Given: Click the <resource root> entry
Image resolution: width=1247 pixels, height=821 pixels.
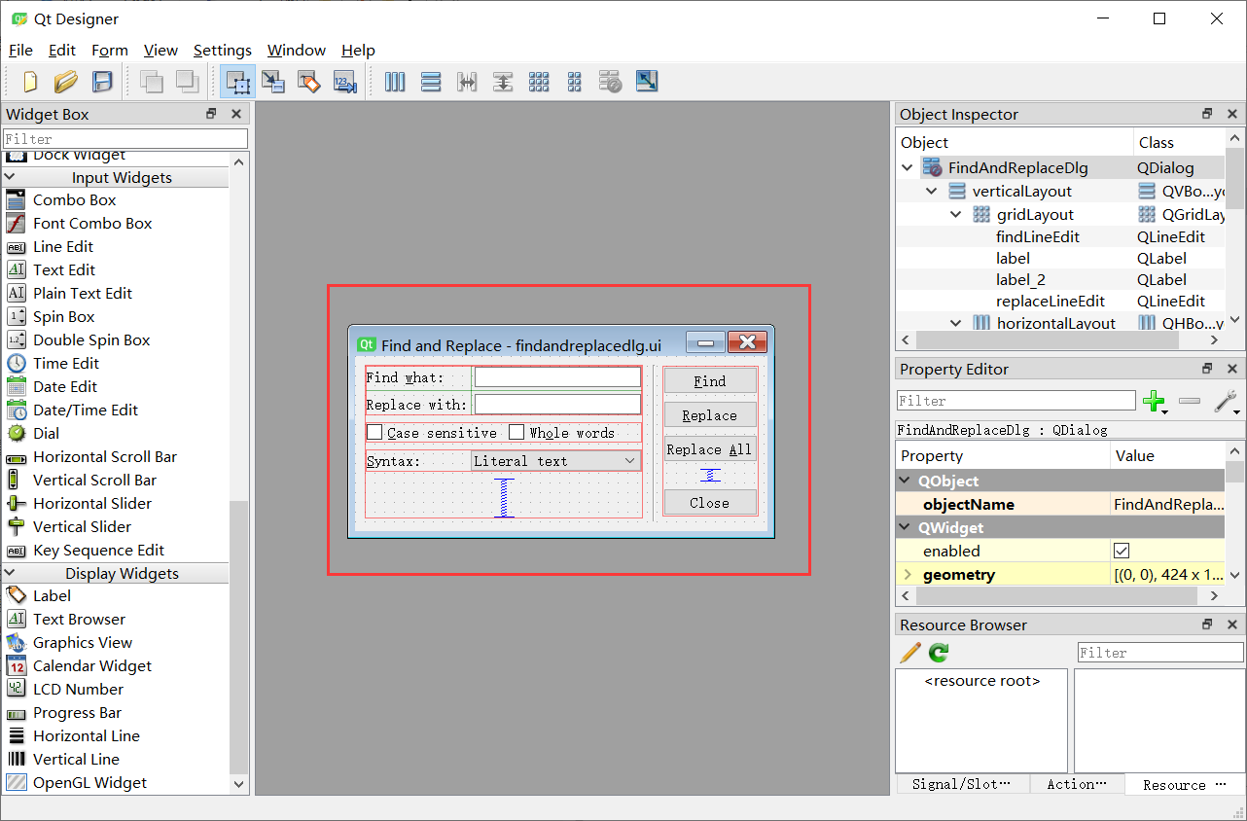Looking at the screenshot, I should (x=982, y=681).
